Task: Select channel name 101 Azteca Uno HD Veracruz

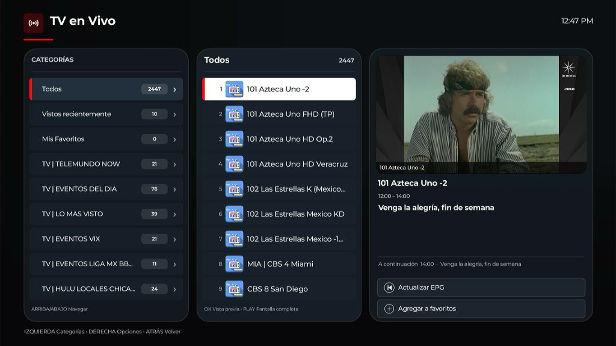Action: pos(297,164)
